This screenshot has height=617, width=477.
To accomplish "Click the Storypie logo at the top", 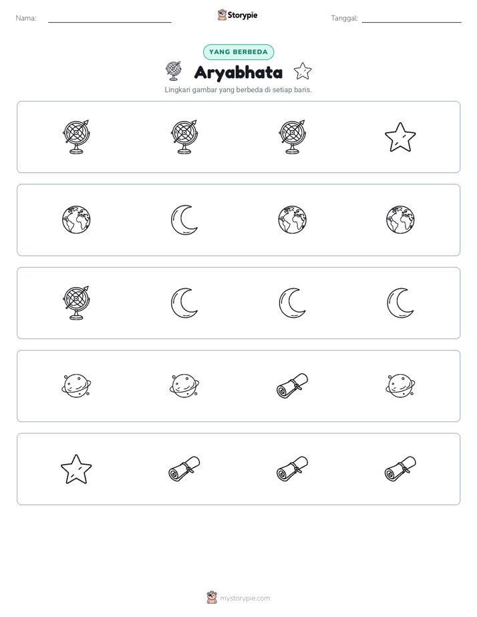I will pos(237,15).
